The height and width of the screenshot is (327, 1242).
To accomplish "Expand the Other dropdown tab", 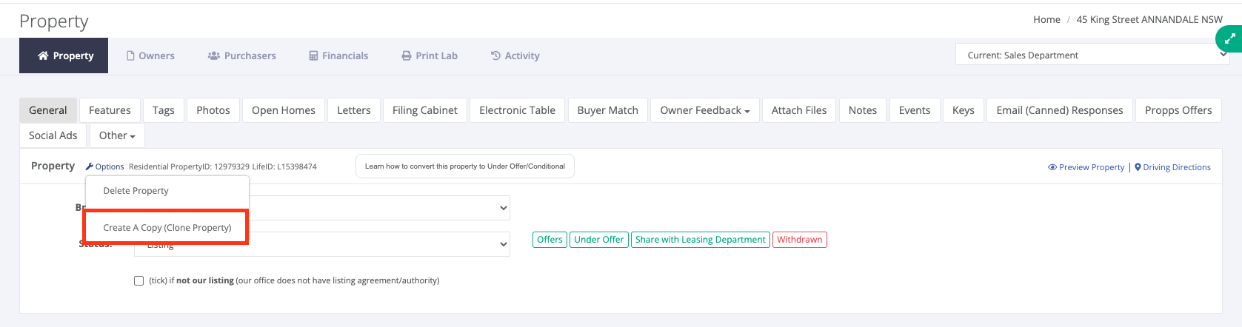I will point(117,135).
